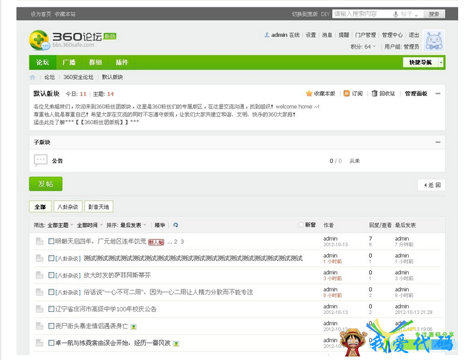Collapse the 默认版块 info panel
The image size is (465, 360).
(438, 93)
